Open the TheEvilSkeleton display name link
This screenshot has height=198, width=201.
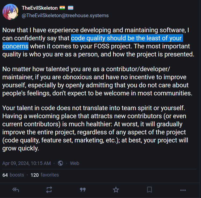(x=39, y=8)
